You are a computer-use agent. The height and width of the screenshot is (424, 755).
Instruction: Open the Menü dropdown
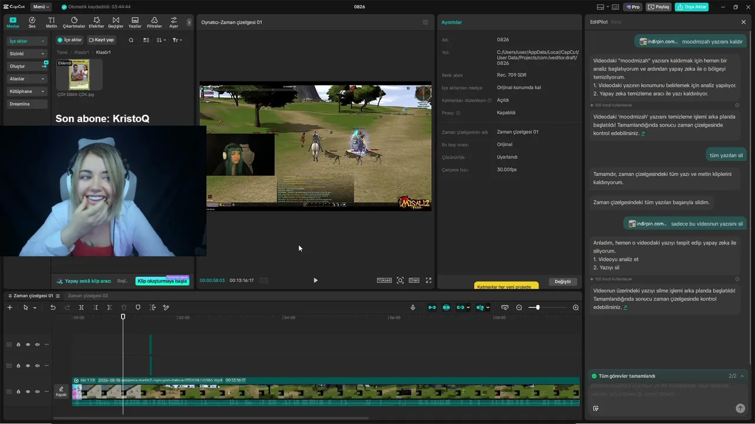(x=41, y=7)
